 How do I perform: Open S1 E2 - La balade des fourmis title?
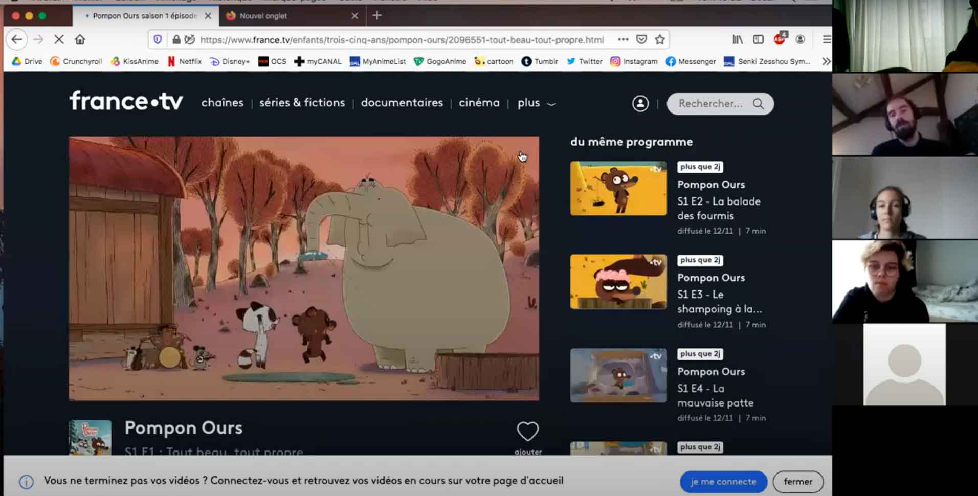[x=719, y=208]
